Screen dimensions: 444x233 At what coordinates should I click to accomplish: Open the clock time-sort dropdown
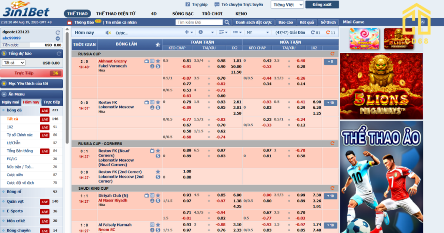click(x=206, y=32)
